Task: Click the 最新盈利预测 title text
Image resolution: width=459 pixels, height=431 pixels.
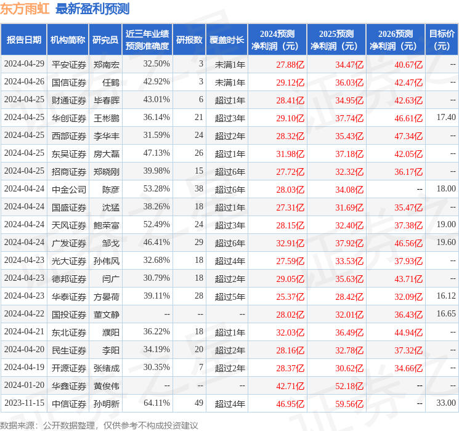Action: pyautogui.click(x=92, y=9)
